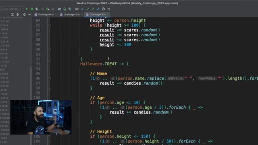Close the Challenge41.kt tab
Image resolution: width=258 pixels, height=145 pixels.
(56, 14)
